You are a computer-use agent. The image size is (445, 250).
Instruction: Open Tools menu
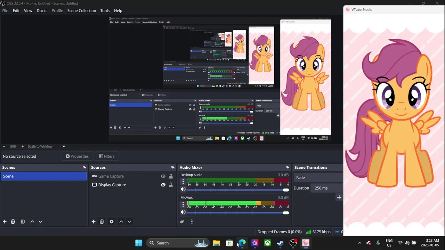(x=105, y=11)
